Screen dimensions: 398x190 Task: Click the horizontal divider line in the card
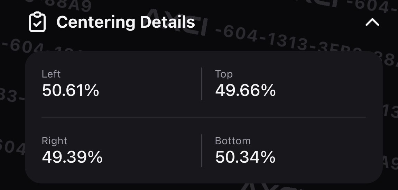coord(204,117)
